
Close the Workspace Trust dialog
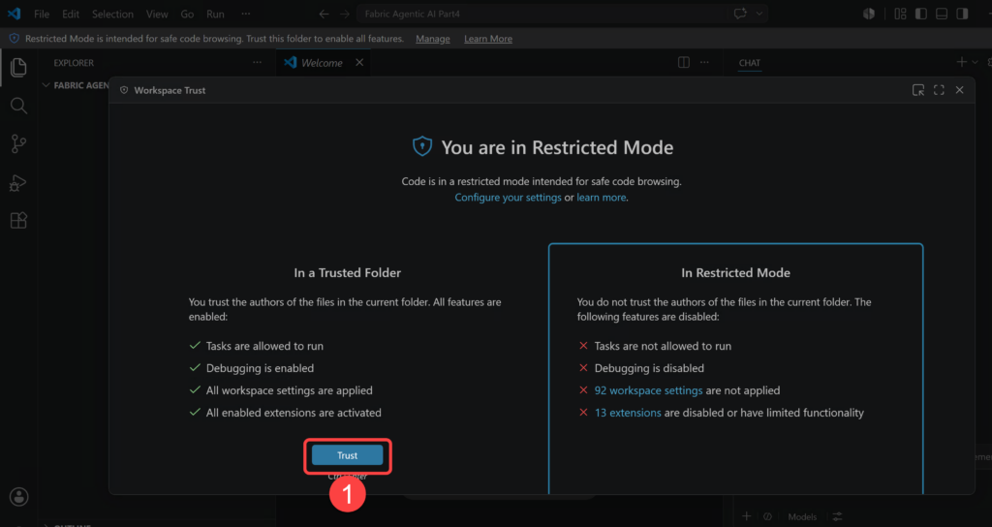pos(960,90)
